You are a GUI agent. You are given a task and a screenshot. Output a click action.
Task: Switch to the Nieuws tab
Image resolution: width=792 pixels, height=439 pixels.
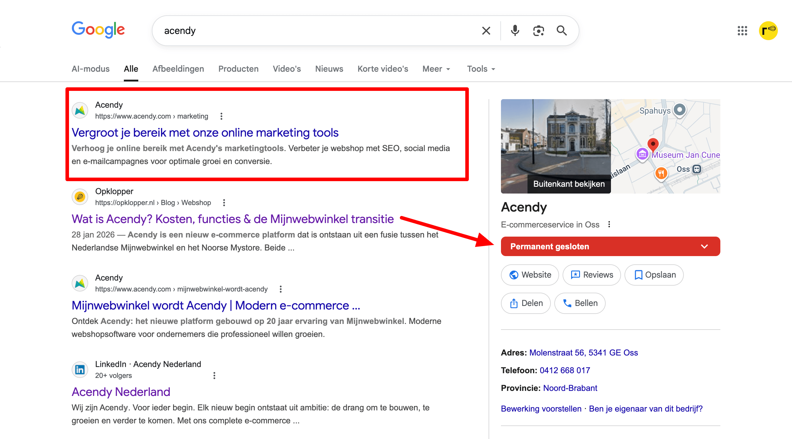(329, 69)
